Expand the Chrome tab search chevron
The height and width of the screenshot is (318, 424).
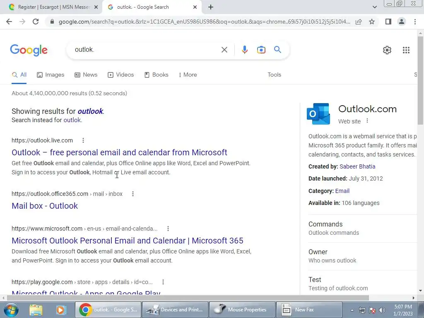coord(374,7)
